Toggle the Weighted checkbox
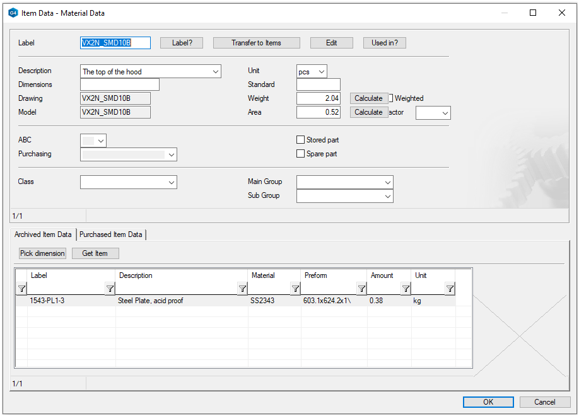The width and height of the screenshot is (579, 416). pyautogui.click(x=391, y=98)
